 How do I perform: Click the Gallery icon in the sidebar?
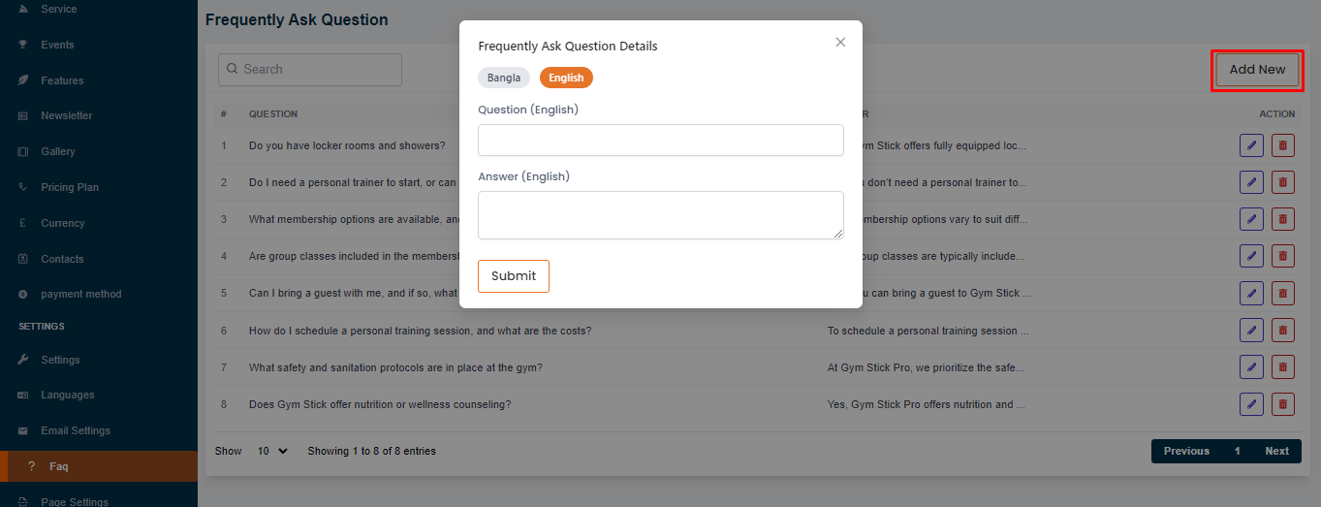click(23, 152)
